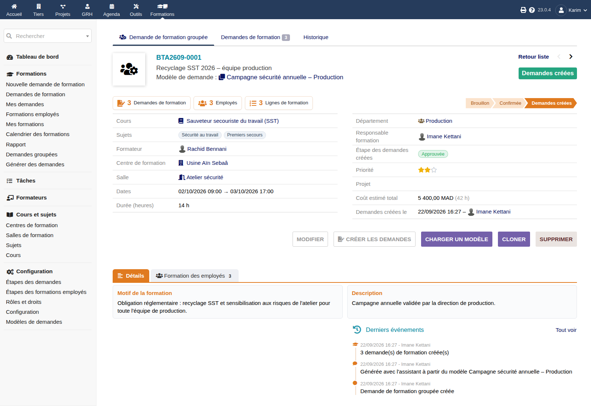Open the Tout voir events link
This screenshot has height=406, width=591.
[x=566, y=330]
